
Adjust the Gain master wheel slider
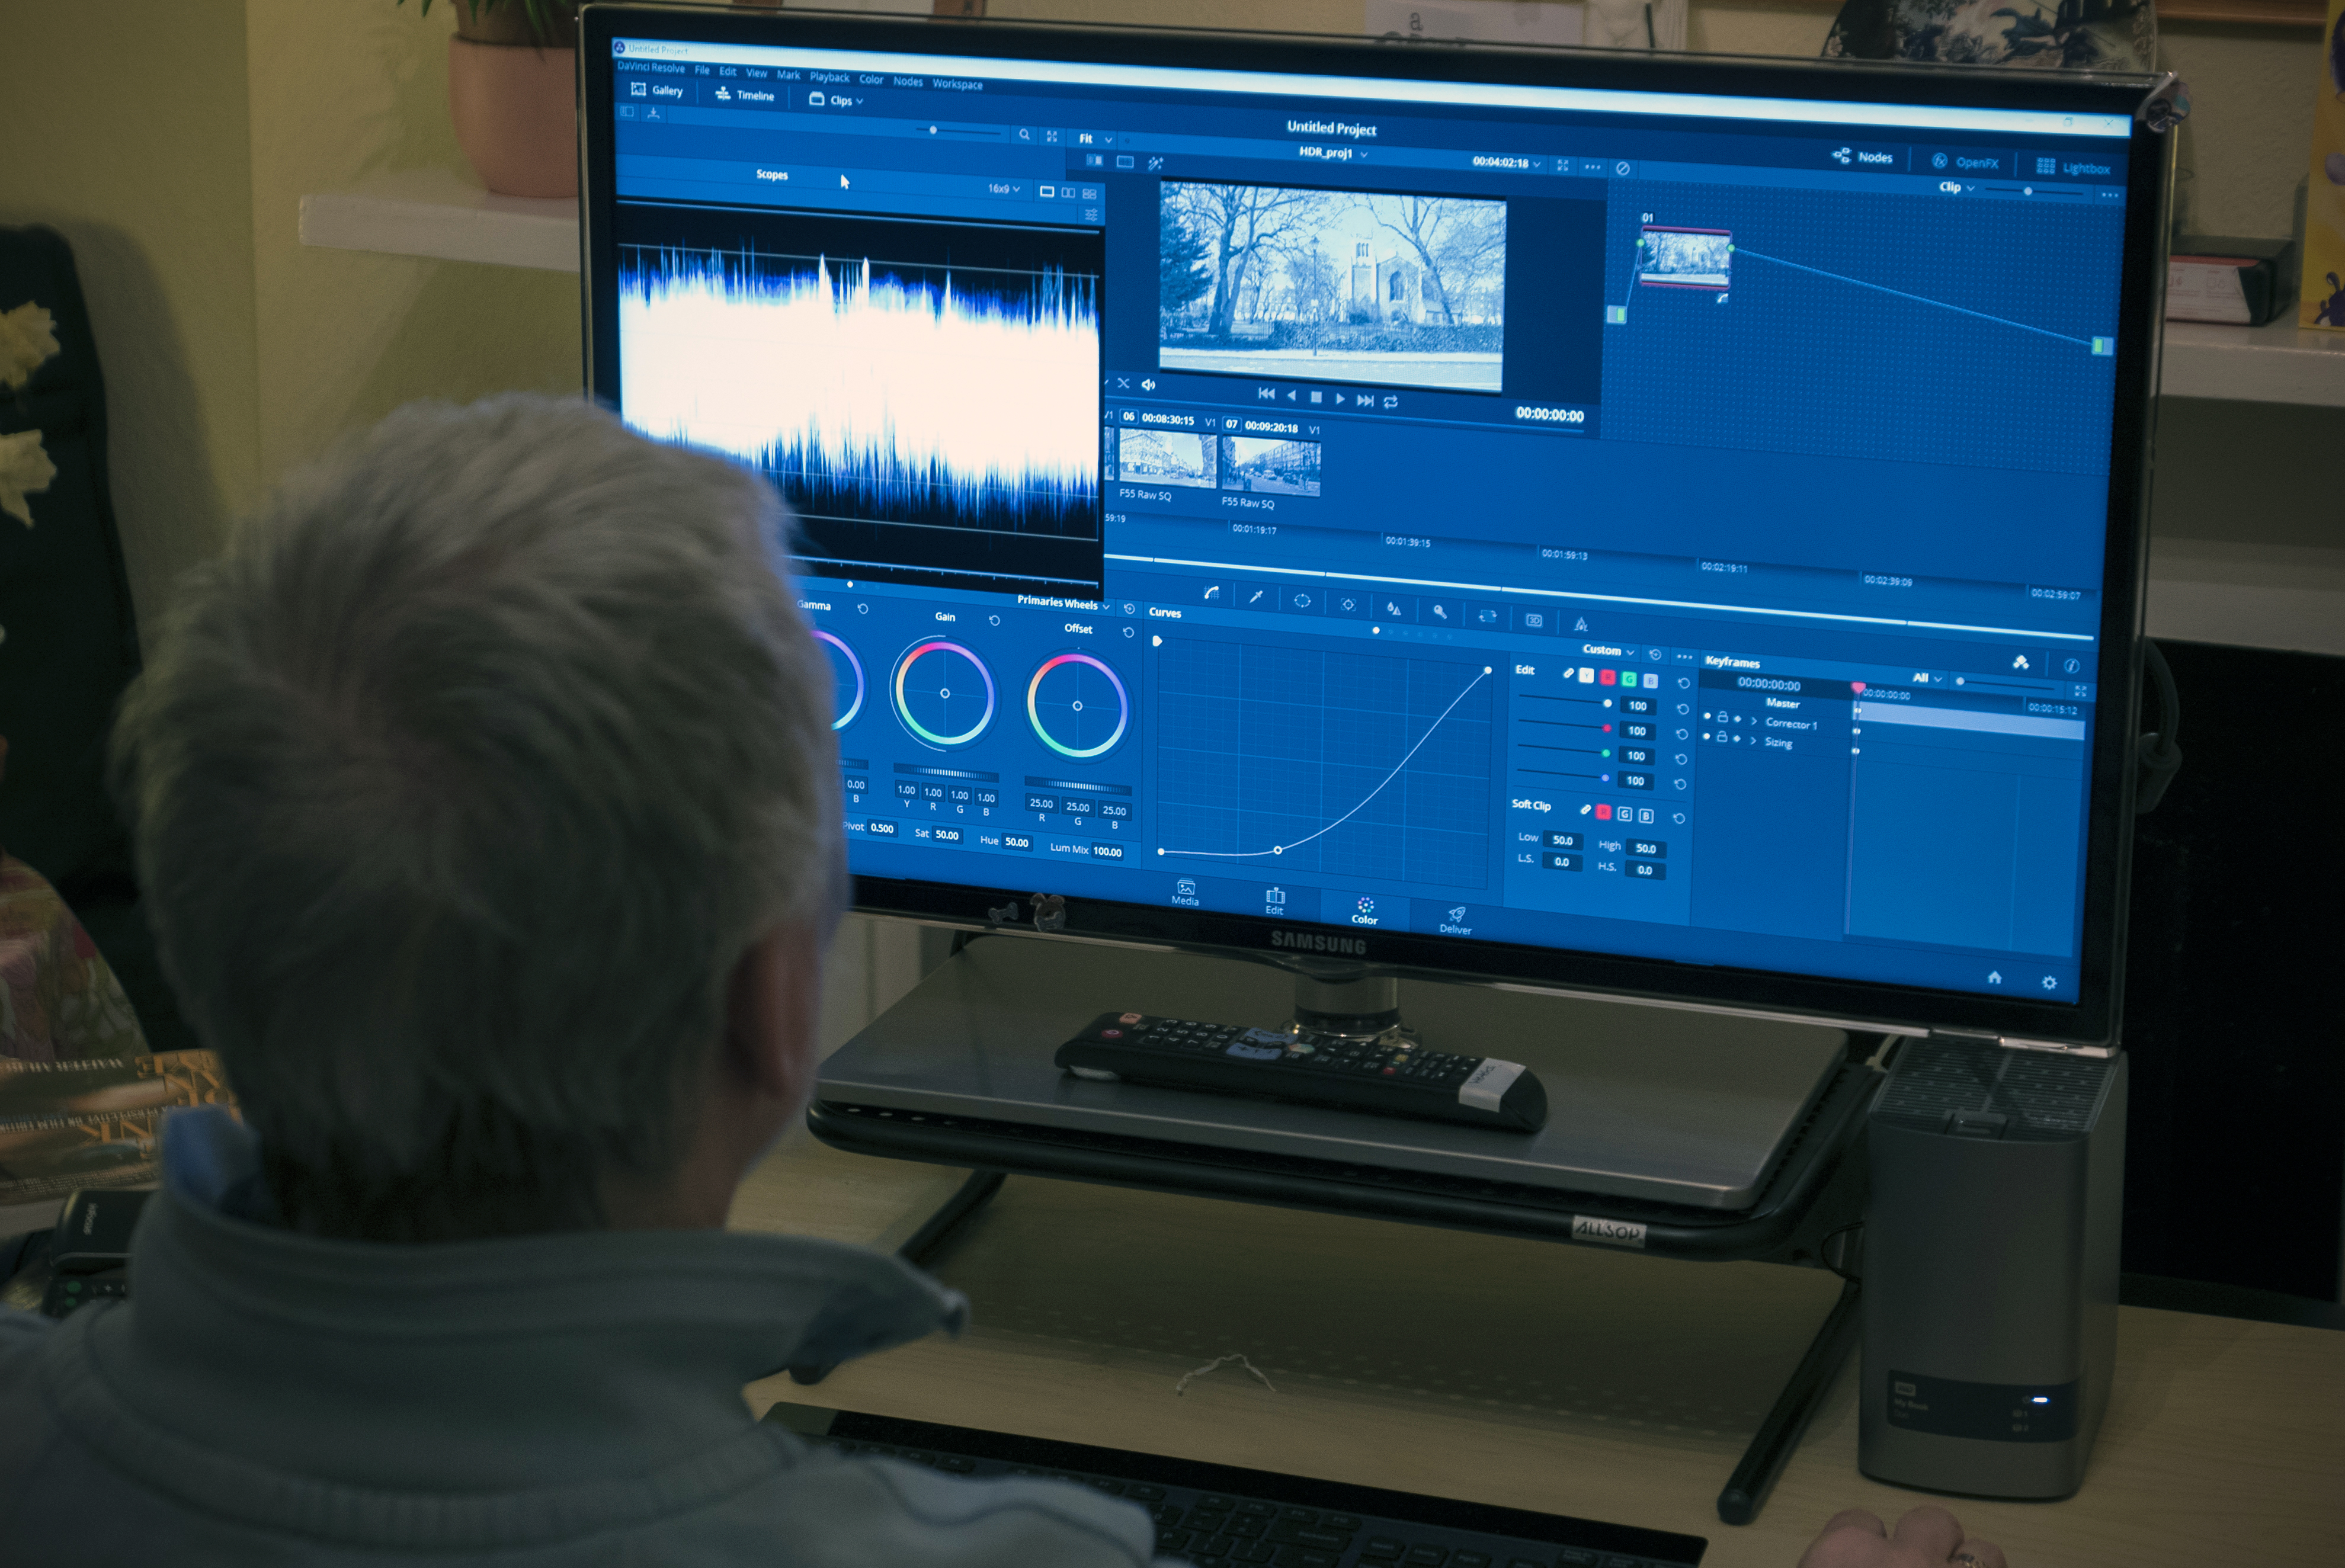click(945, 772)
